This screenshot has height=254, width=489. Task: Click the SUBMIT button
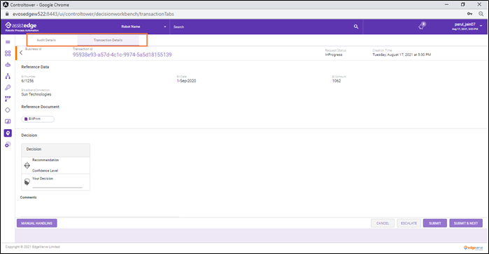(x=435, y=223)
